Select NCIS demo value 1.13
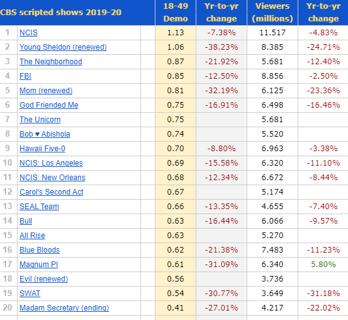348x320 pixels. [x=176, y=33]
